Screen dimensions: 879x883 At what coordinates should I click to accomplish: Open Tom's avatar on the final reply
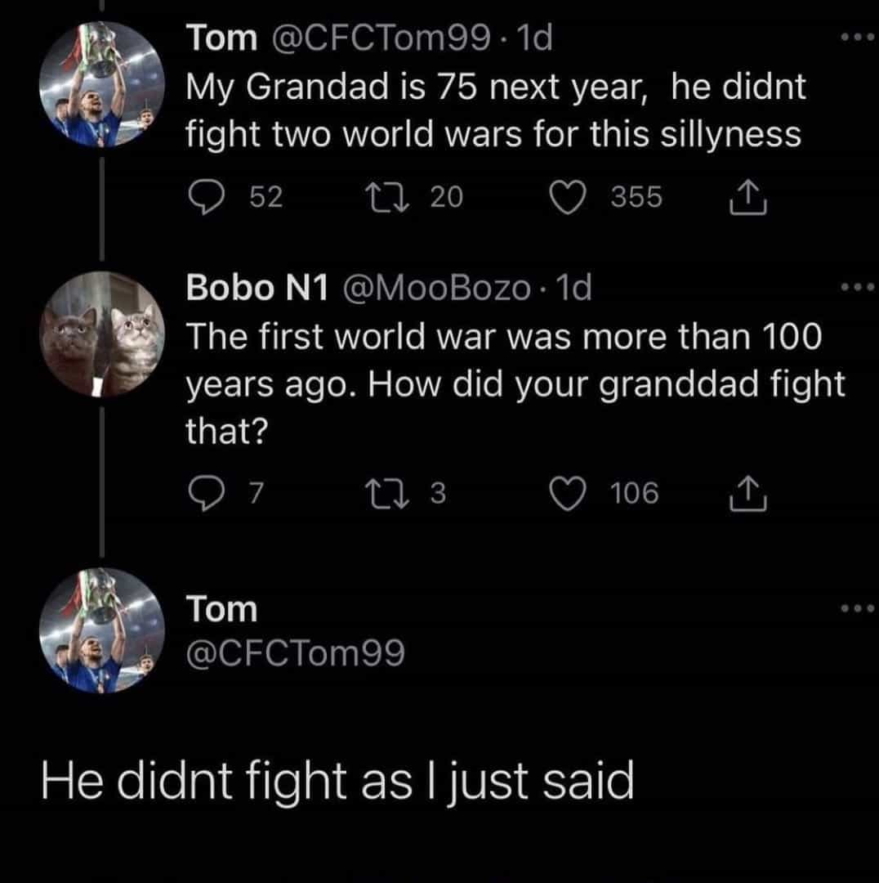[102, 630]
